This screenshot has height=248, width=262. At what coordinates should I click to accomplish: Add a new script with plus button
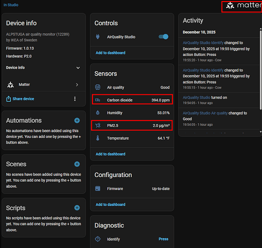pyautogui.click(x=77, y=208)
